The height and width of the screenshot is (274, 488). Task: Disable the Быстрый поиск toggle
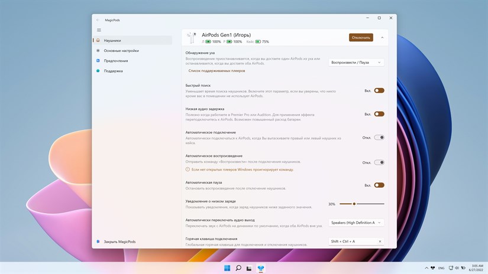(x=379, y=90)
